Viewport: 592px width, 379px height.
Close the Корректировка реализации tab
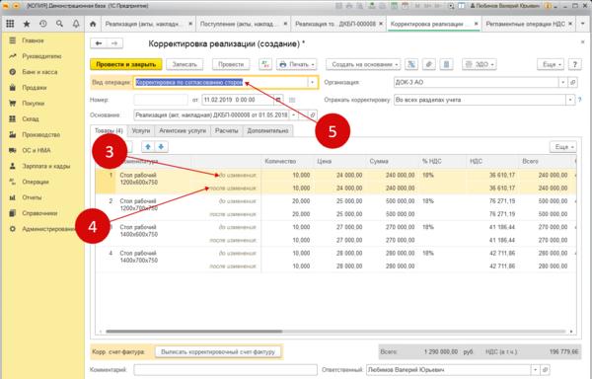pos(477,24)
